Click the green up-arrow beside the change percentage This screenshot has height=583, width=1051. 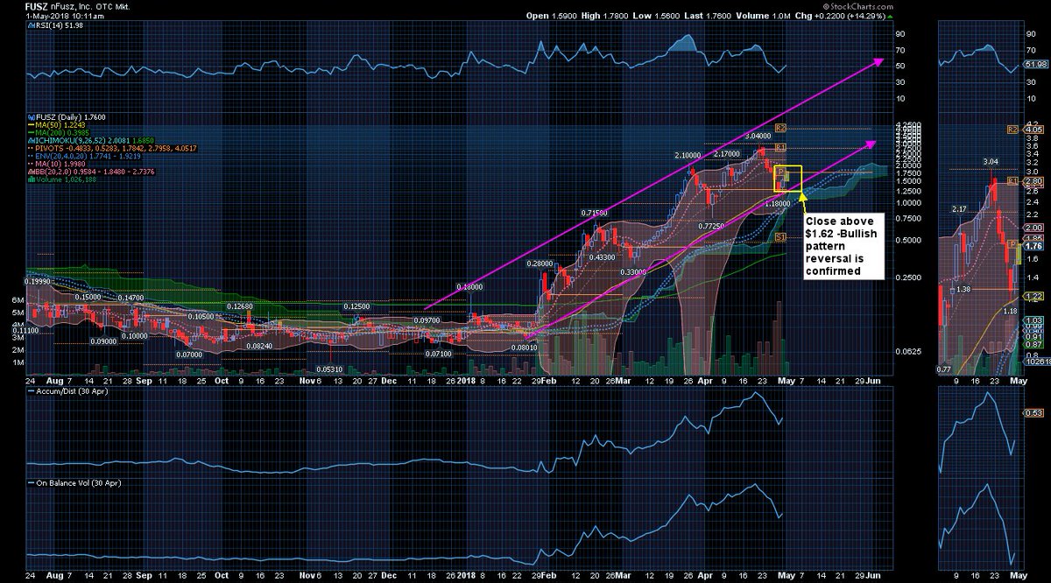[890, 17]
